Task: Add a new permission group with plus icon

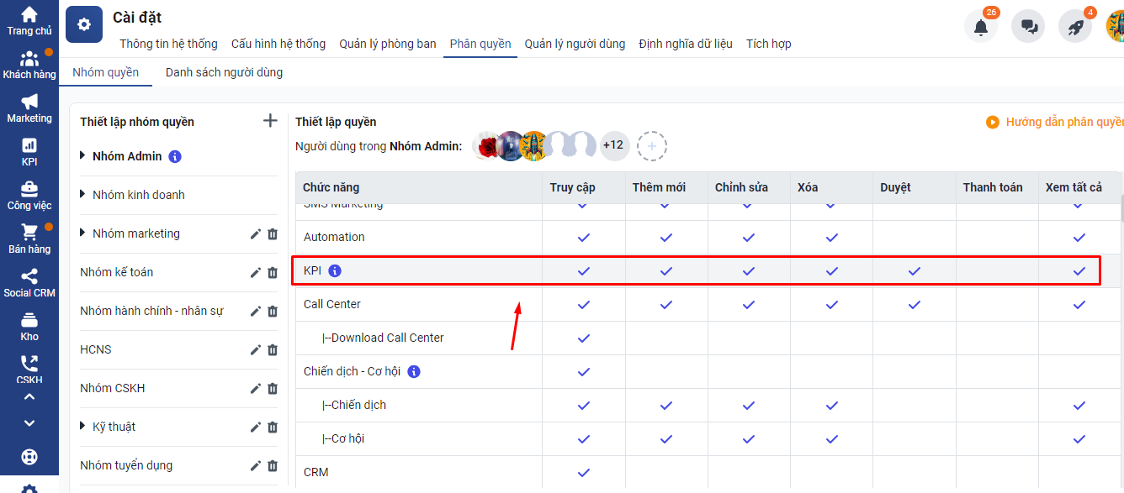Action: coord(270,121)
